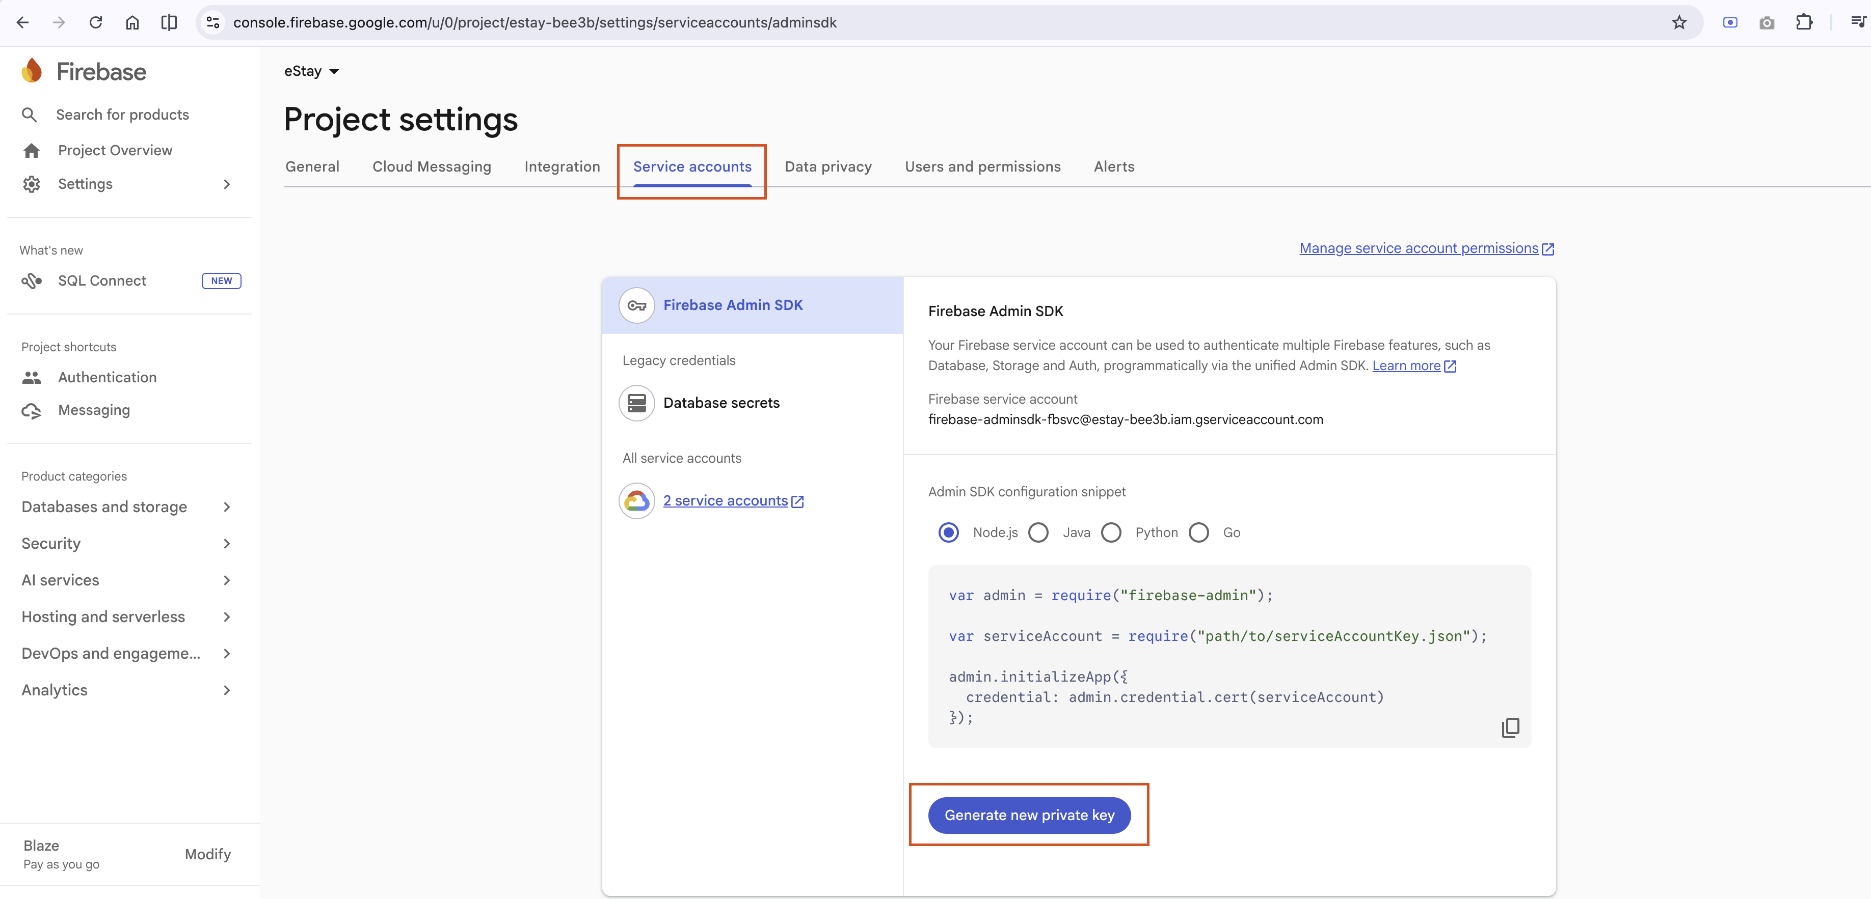Screen dimensions: 1871x899
Task: Click the browser forward arrow
Action: (x=59, y=22)
